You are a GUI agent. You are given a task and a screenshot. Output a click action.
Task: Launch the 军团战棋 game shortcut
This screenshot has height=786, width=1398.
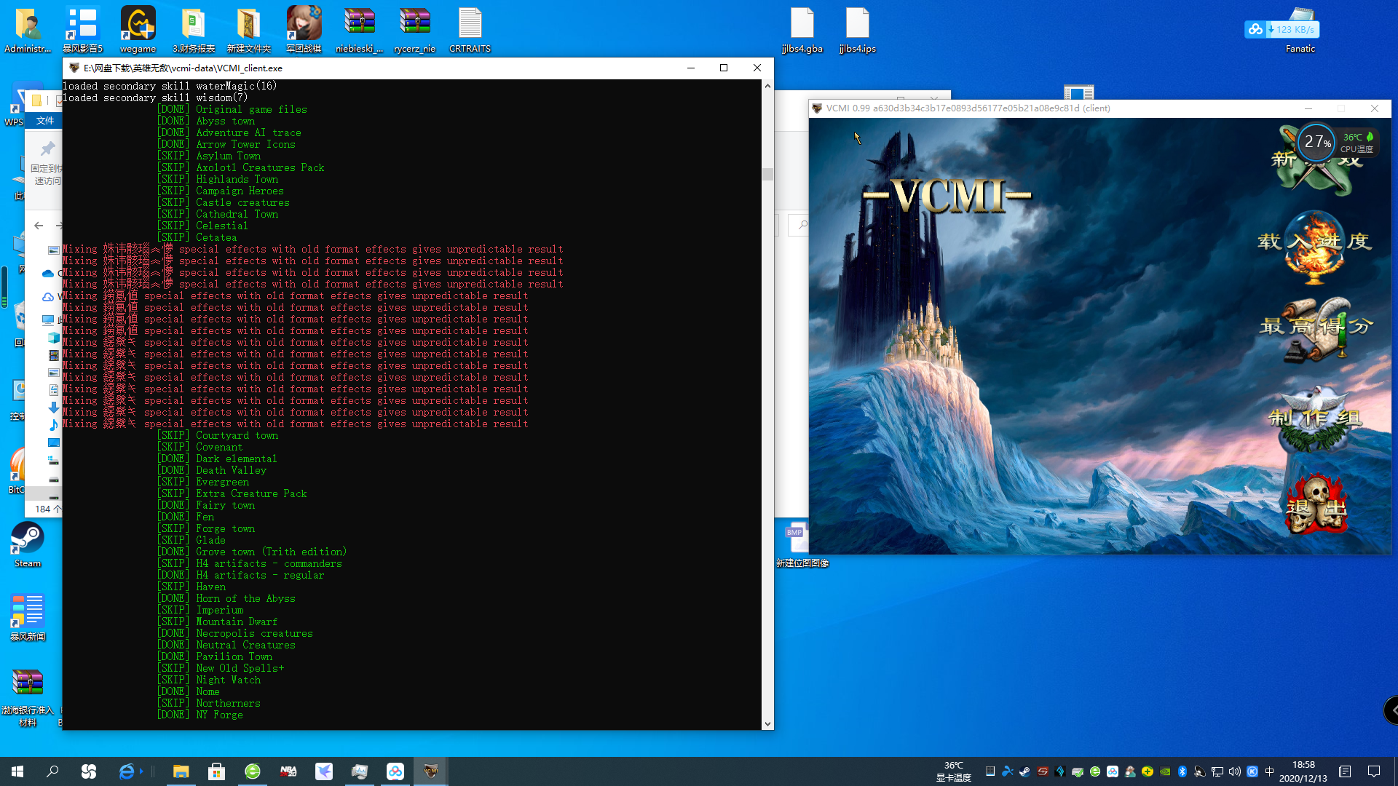point(304,30)
